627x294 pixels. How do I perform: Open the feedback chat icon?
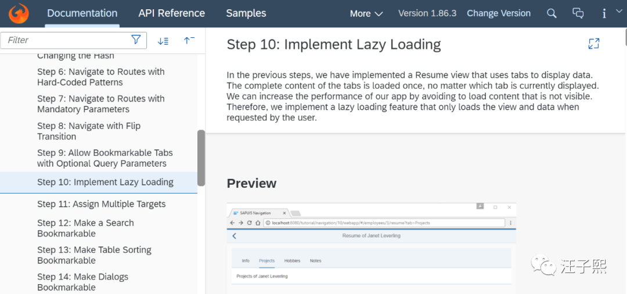(578, 13)
